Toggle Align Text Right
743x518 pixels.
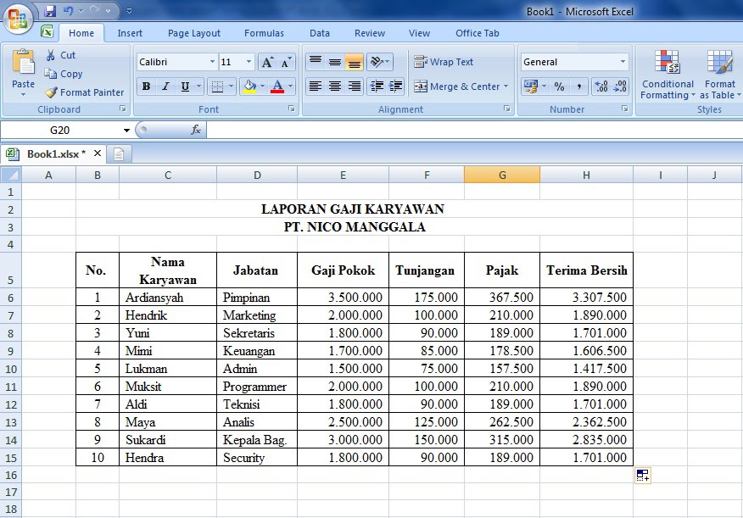[x=354, y=86]
